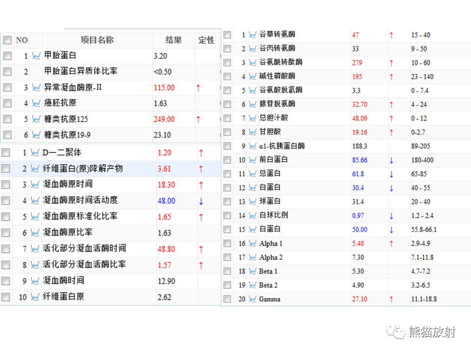Open trend chart icon for 活化部分凝血活酶时间
471x353 pixels.
[x=35, y=249]
